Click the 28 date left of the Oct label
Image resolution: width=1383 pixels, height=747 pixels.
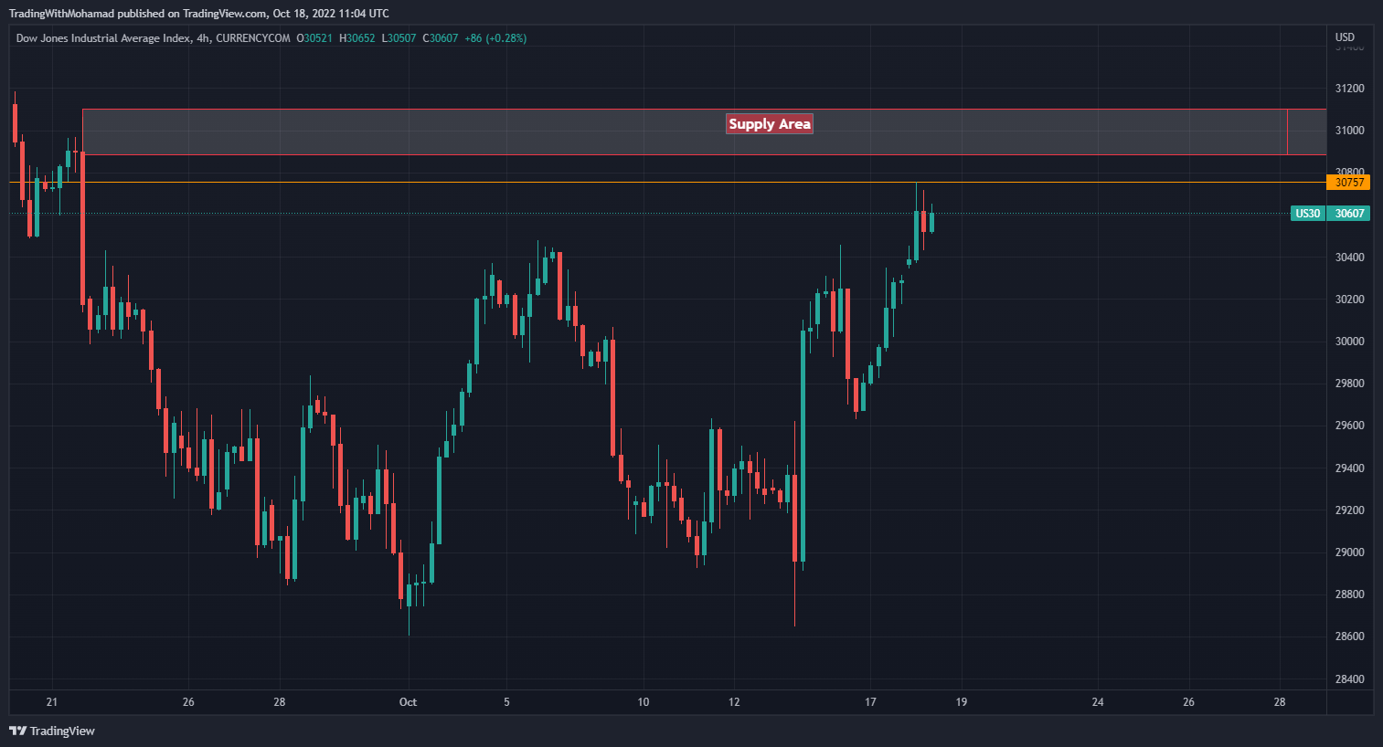(x=279, y=702)
